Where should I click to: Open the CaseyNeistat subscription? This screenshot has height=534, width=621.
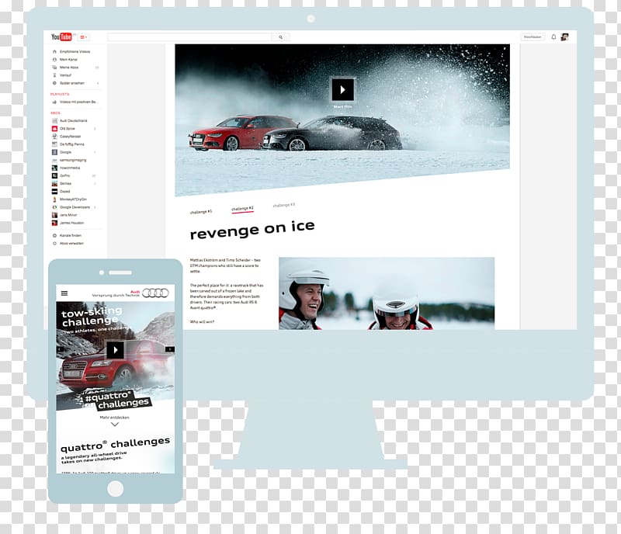70,137
